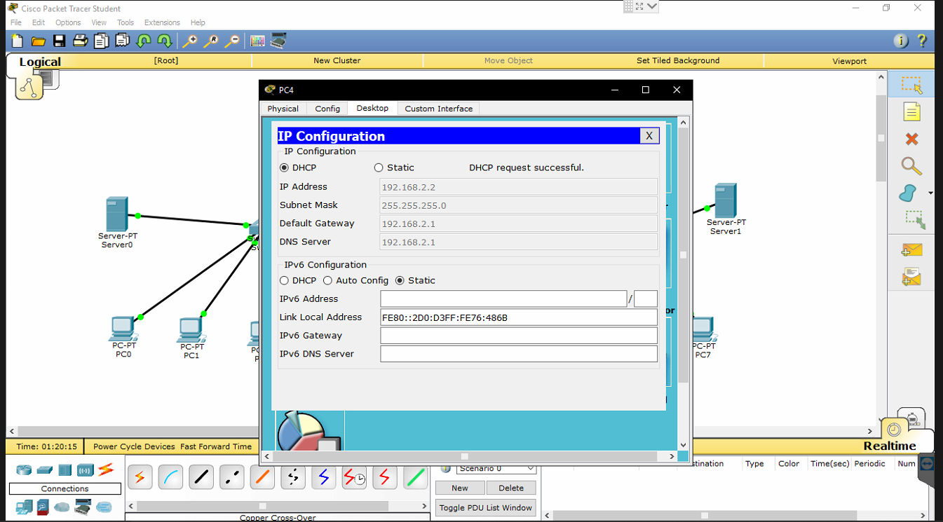The image size is (943, 522).
Task: Expand the shape tool dropdown arrow in sidebar
Action: coord(930,193)
